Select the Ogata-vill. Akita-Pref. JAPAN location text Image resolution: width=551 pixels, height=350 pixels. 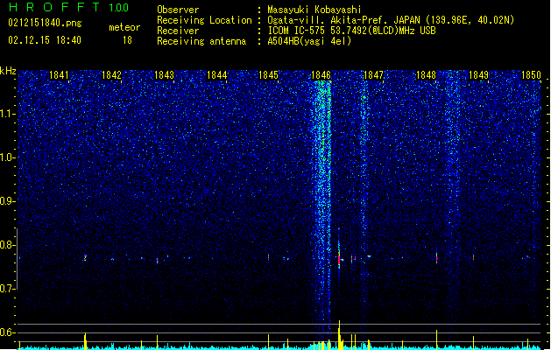click(391, 20)
